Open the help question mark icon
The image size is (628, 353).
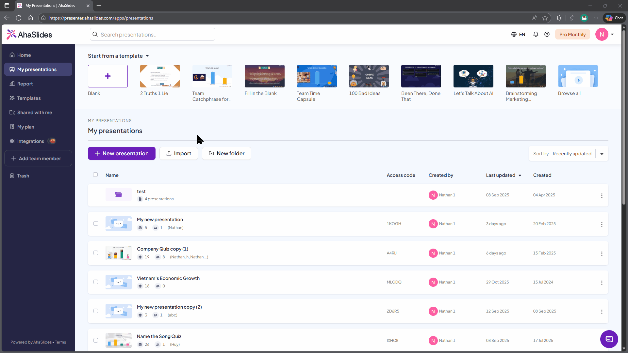coord(547,35)
